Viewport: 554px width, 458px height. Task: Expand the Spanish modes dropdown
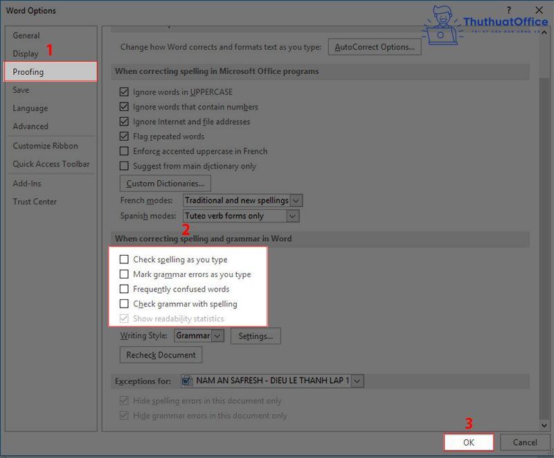292,216
